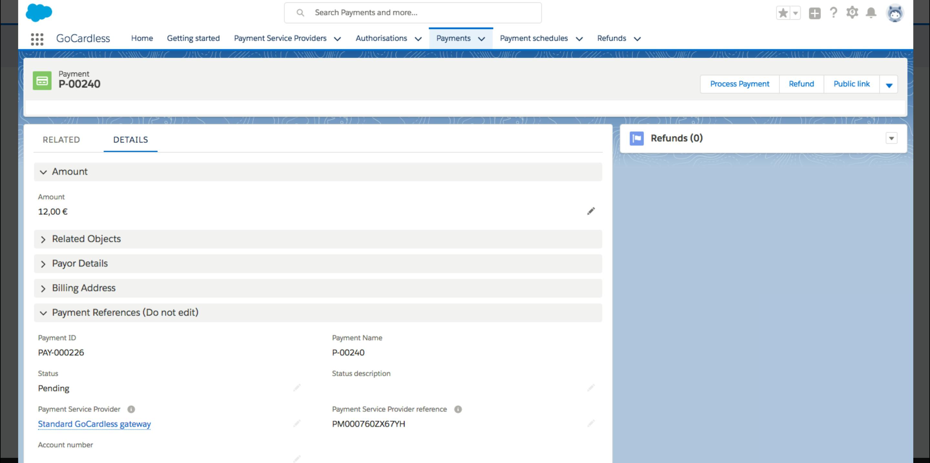Screen dimensions: 930x463
Task: Open the user profile avatar
Action: (894, 13)
